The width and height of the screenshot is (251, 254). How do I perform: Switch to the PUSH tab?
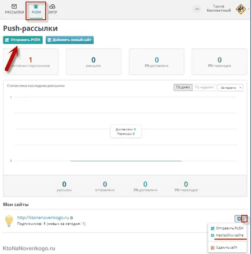(x=36, y=9)
